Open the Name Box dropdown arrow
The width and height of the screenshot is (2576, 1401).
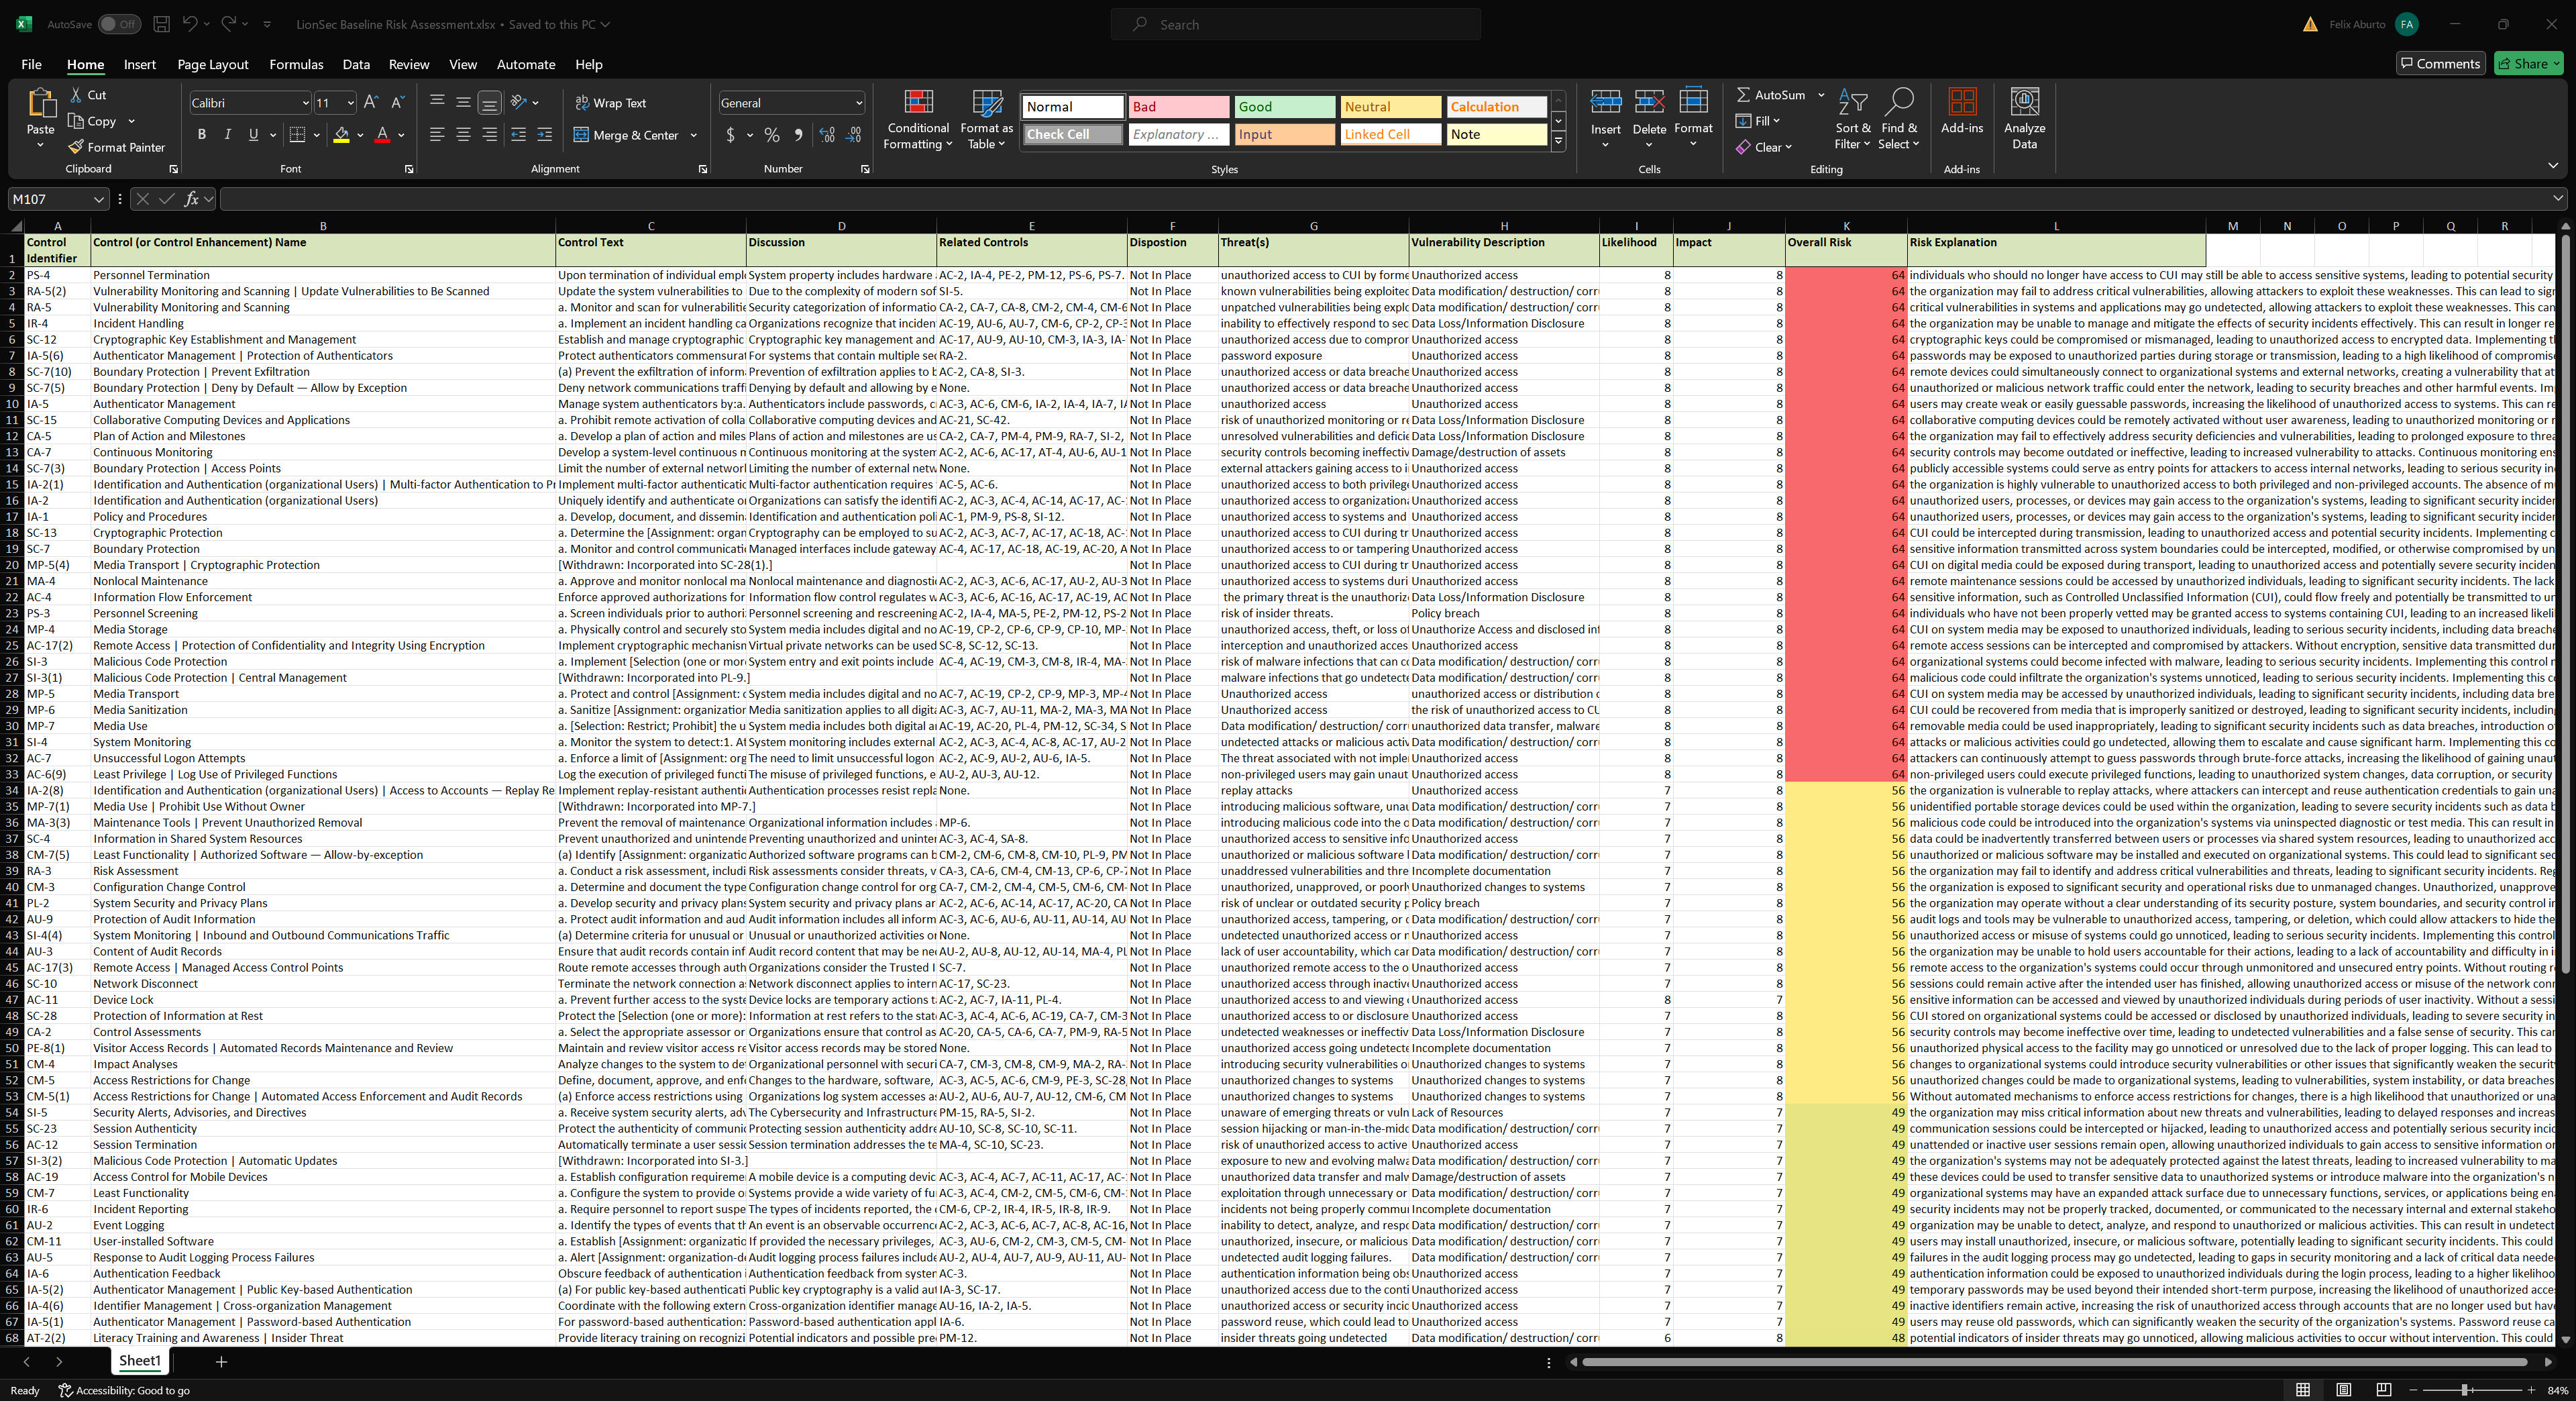[x=98, y=199]
